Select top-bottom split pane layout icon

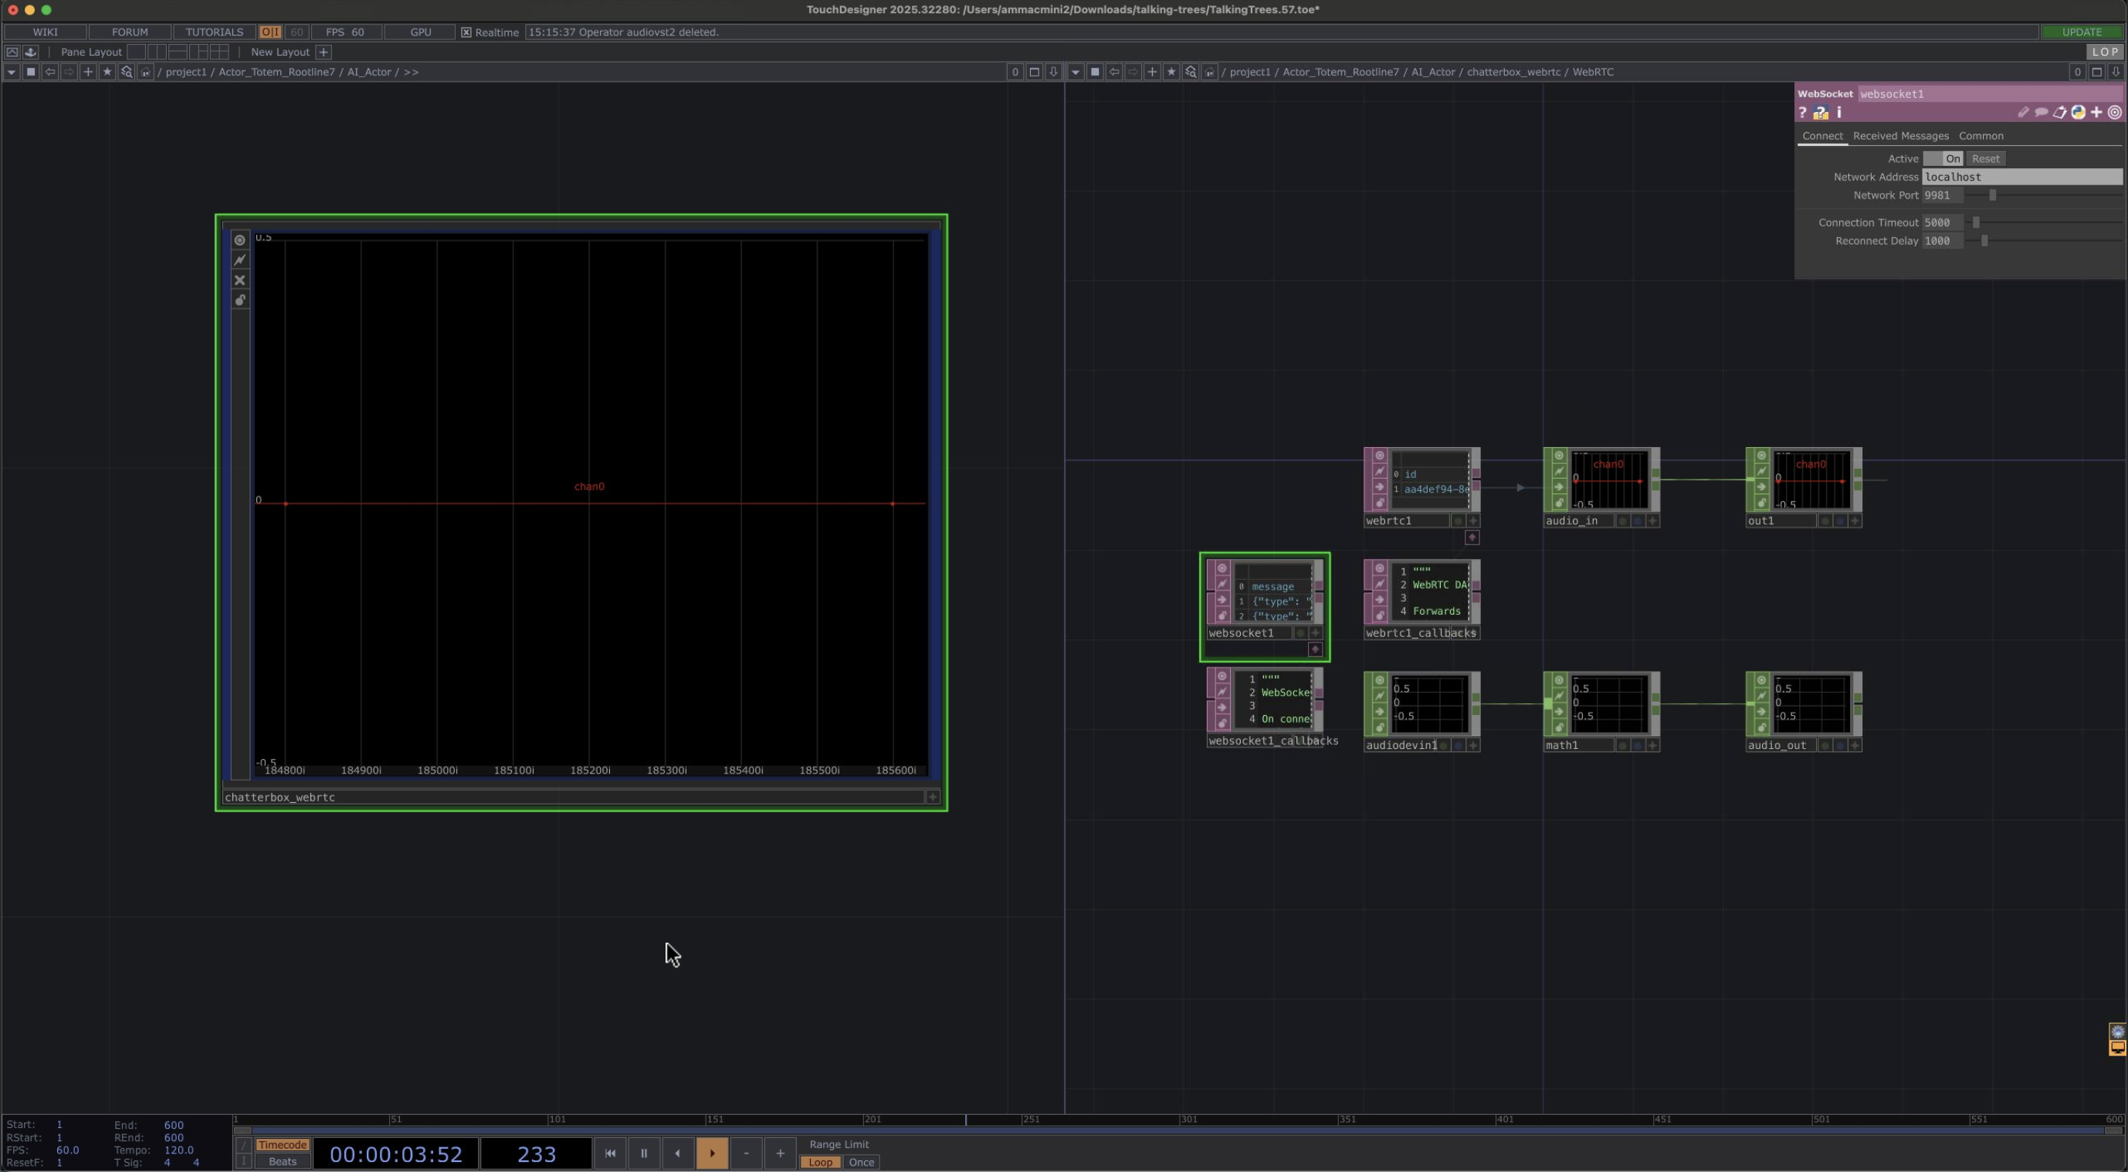(x=178, y=52)
